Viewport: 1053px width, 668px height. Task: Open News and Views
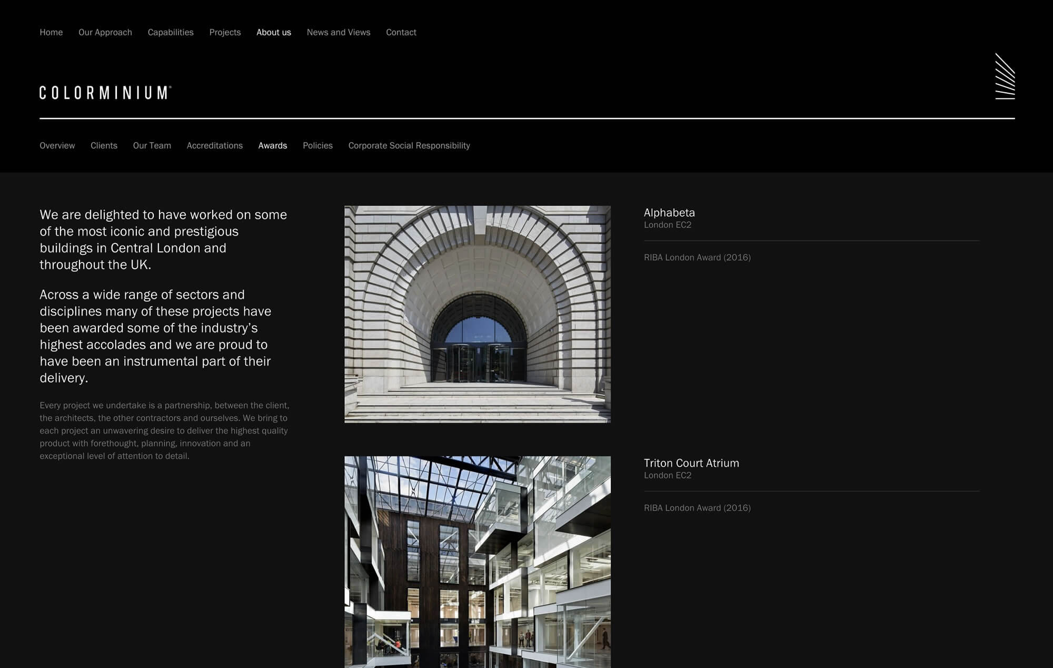338,32
